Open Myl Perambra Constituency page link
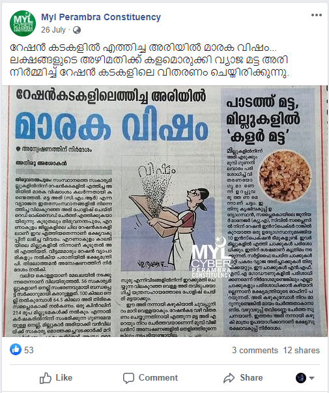The height and width of the screenshot is (393, 329). [x=101, y=17]
